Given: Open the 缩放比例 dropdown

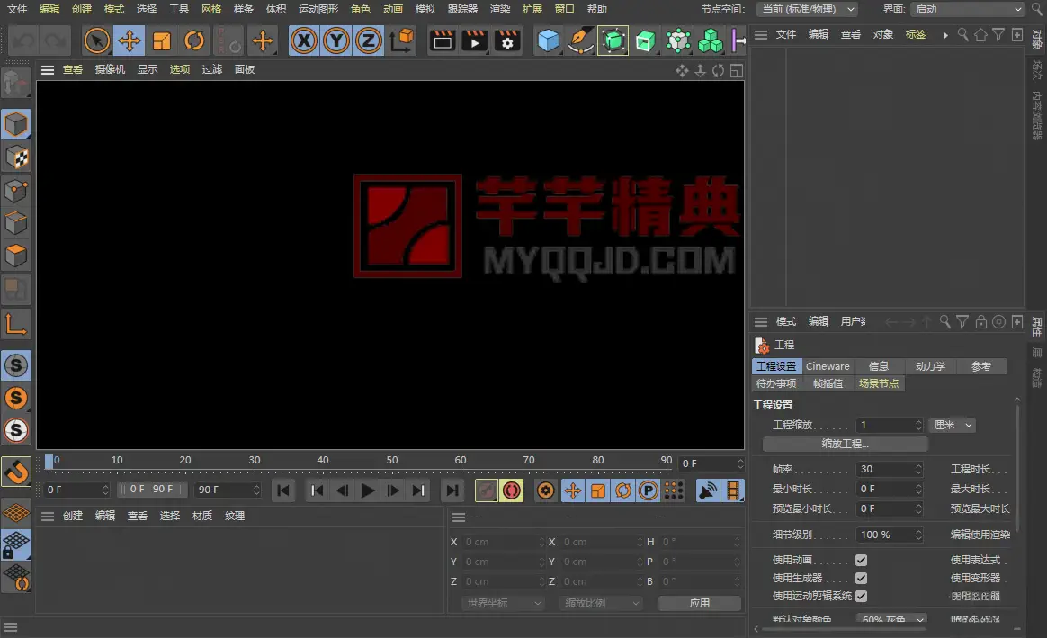Looking at the screenshot, I should [x=600, y=603].
